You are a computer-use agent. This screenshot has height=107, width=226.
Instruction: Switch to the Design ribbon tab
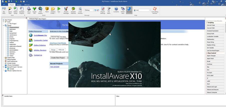pos(19,5)
